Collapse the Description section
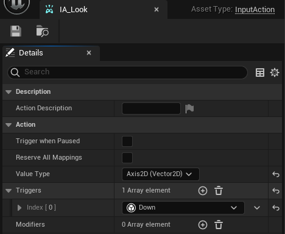The image size is (285, 234). point(9,92)
